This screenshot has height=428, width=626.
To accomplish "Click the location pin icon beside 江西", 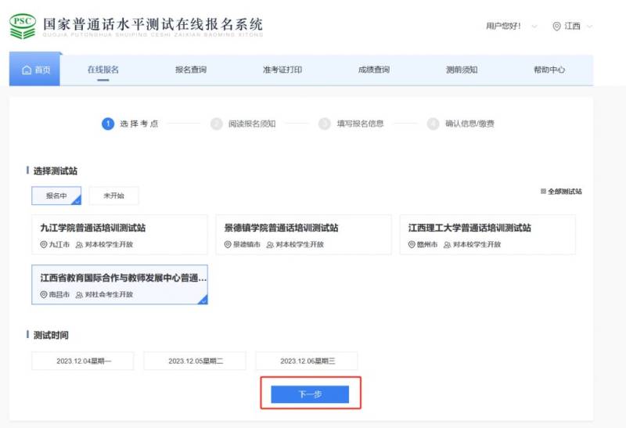I will click(x=556, y=27).
